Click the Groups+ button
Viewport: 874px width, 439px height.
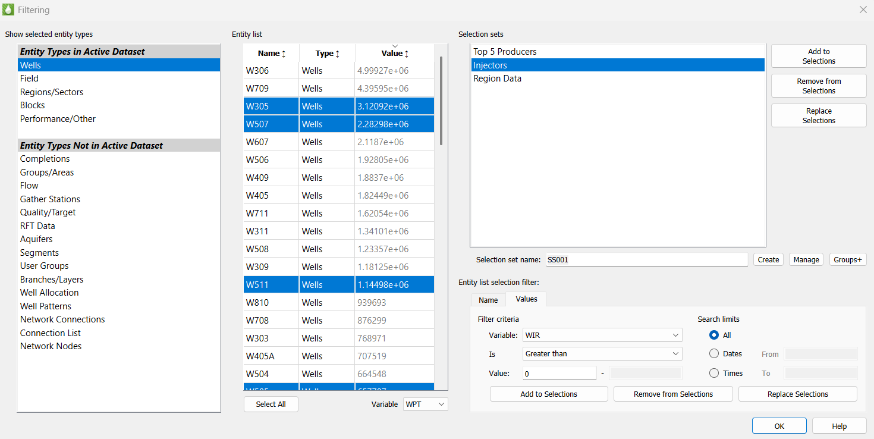[x=848, y=259]
